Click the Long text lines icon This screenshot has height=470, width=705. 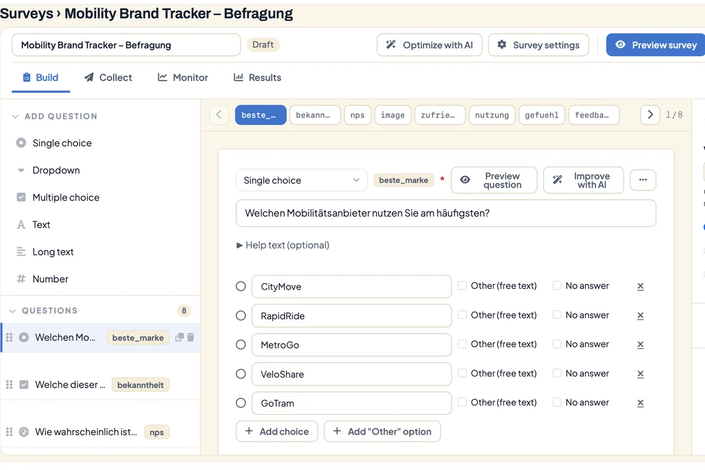point(21,251)
